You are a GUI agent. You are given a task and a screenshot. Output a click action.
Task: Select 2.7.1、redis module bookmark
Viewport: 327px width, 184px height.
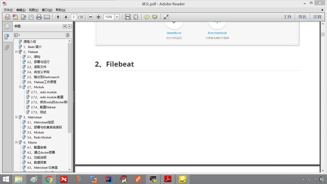44,92
